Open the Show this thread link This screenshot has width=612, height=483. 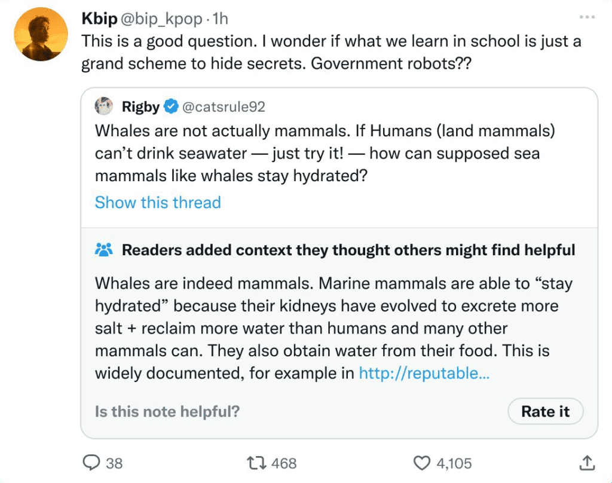click(x=158, y=202)
